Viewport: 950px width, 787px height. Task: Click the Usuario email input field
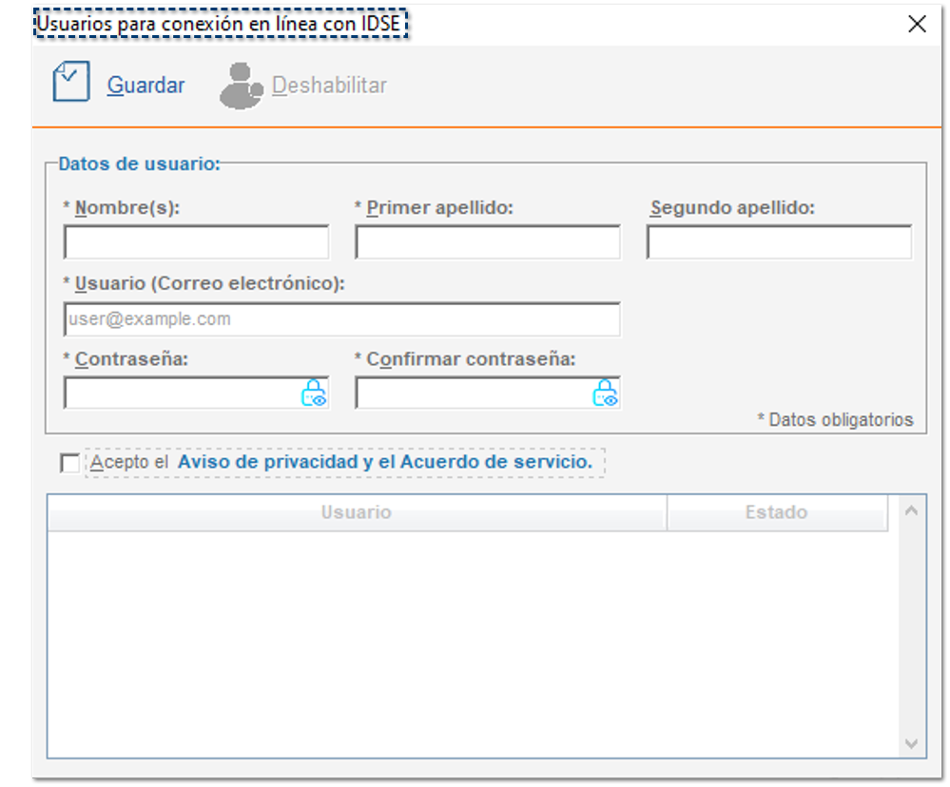[x=342, y=319]
